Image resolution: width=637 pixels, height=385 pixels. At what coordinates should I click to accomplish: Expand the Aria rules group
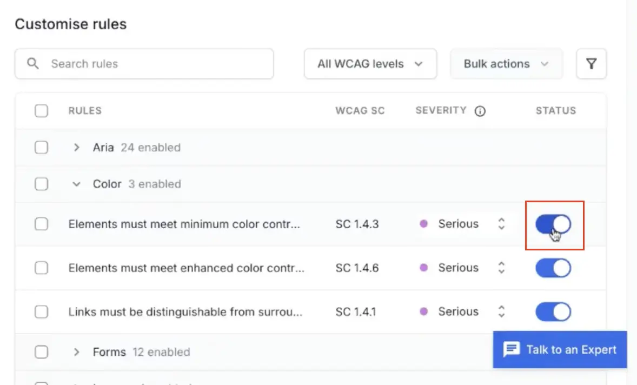(x=76, y=148)
